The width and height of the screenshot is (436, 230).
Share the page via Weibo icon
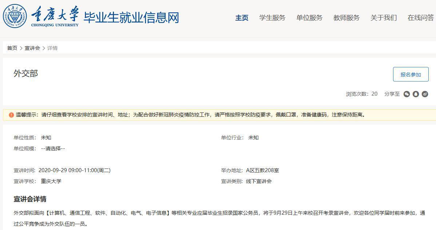coord(425,94)
